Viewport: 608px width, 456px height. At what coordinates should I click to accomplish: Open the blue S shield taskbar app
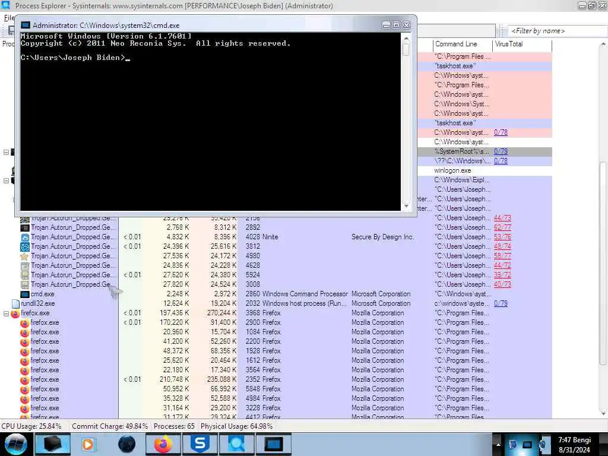point(199,444)
